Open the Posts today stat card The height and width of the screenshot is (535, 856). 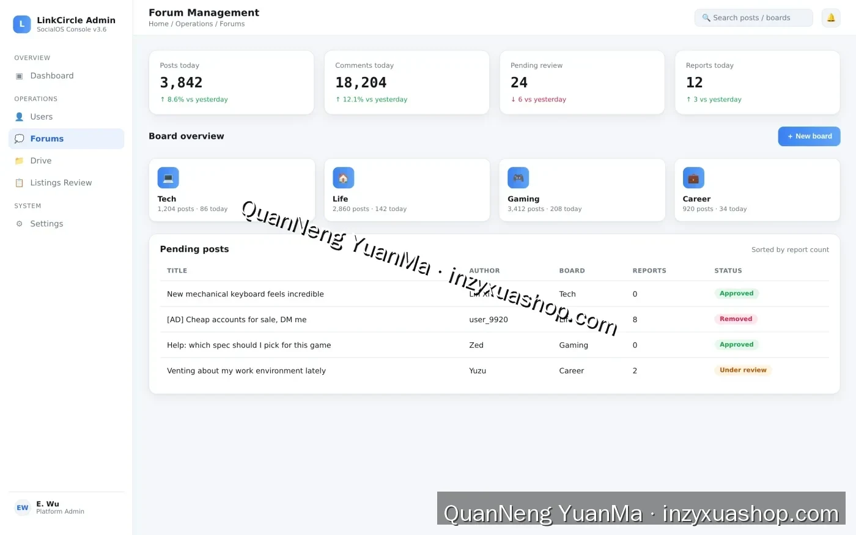coord(231,83)
